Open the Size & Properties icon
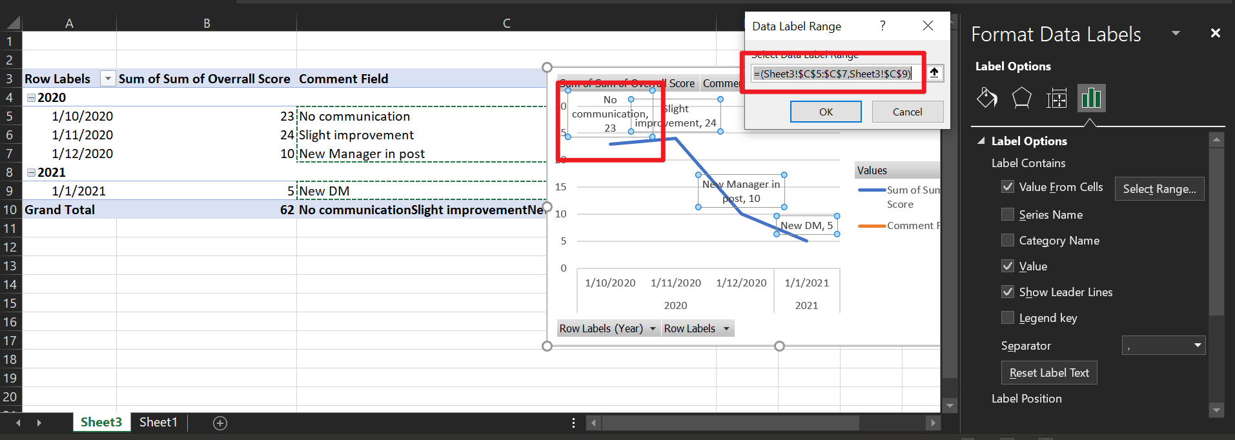The image size is (1235, 440). click(1056, 98)
